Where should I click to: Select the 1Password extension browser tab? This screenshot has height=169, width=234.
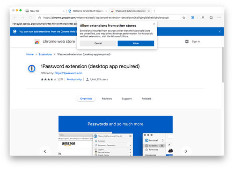[130, 11]
